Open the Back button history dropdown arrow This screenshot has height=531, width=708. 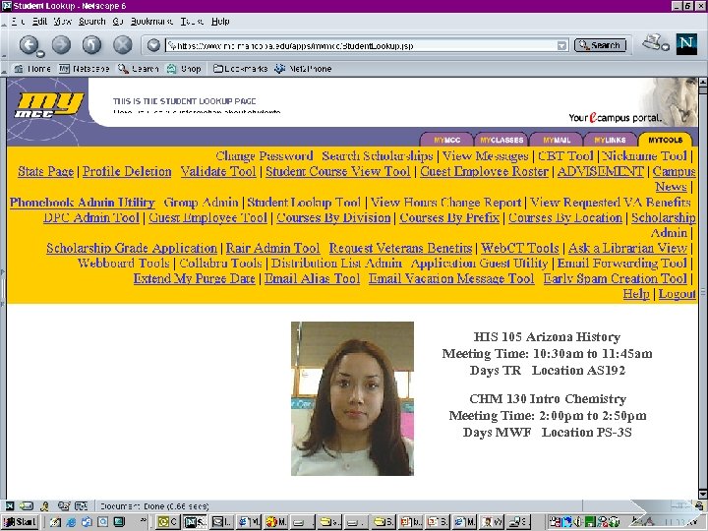(x=40, y=54)
